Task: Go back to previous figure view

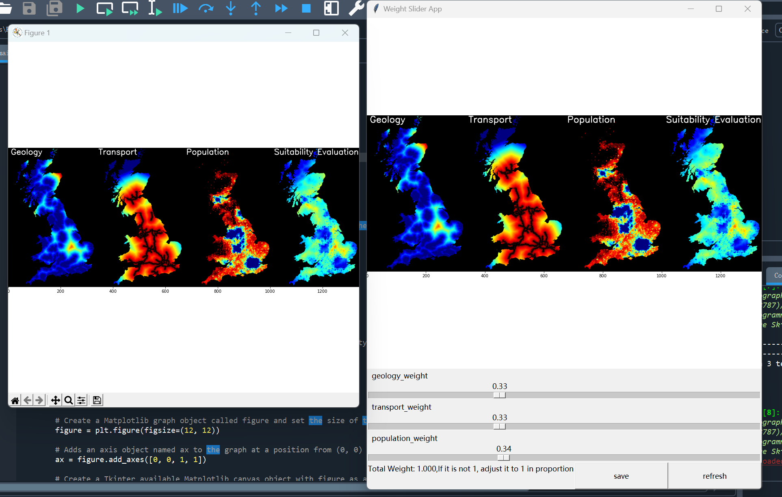Action: coord(27,400)
